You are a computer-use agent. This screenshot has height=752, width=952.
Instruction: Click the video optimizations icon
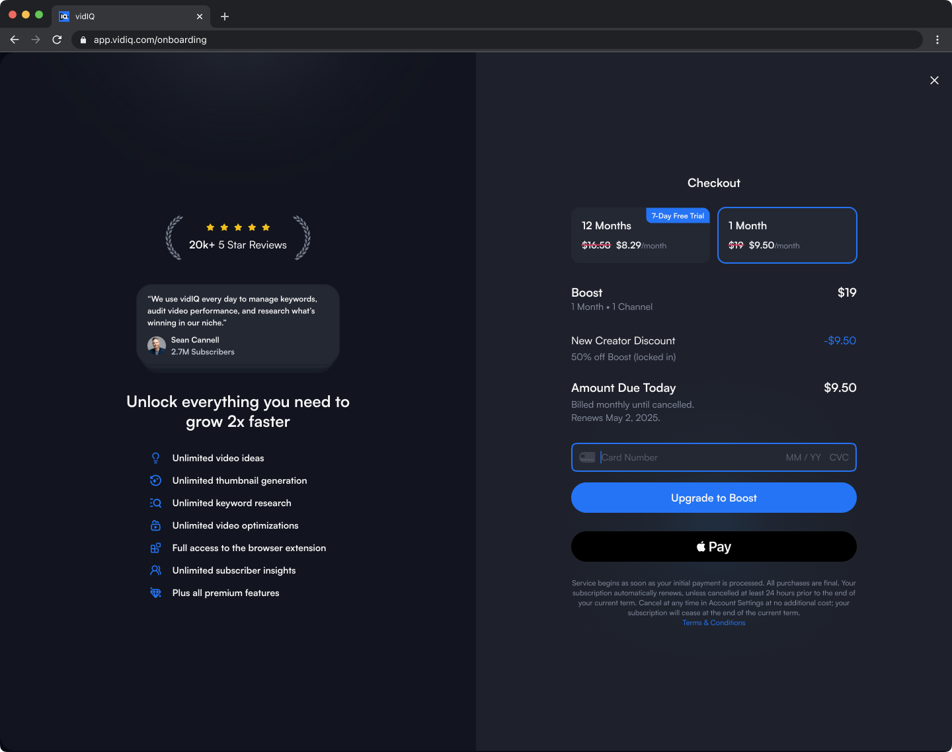click(155, 525)
